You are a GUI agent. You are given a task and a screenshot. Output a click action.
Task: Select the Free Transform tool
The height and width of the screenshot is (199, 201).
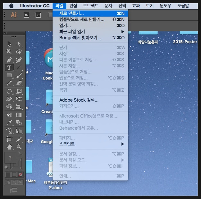(x=19, y=99)
